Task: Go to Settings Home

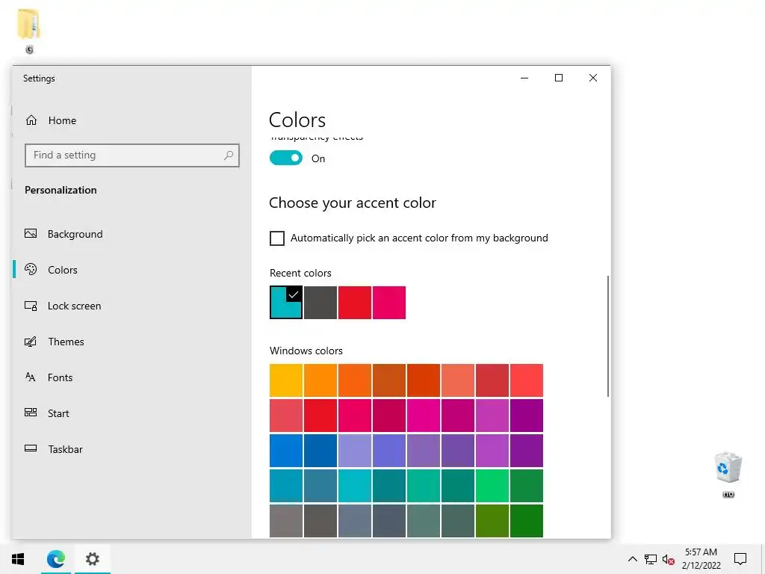Action: tap(62, 120)
